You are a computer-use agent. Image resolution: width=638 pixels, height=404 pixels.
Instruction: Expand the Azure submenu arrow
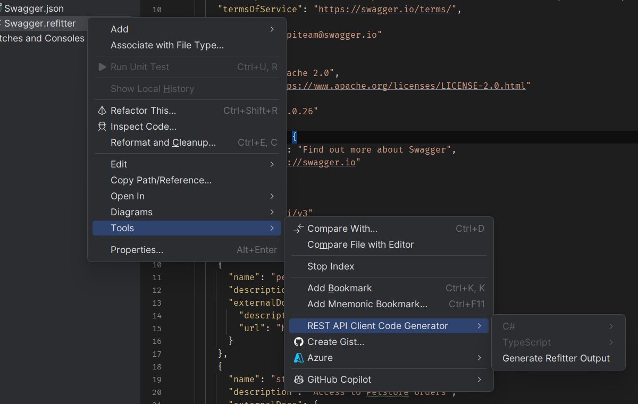(479, 358)
